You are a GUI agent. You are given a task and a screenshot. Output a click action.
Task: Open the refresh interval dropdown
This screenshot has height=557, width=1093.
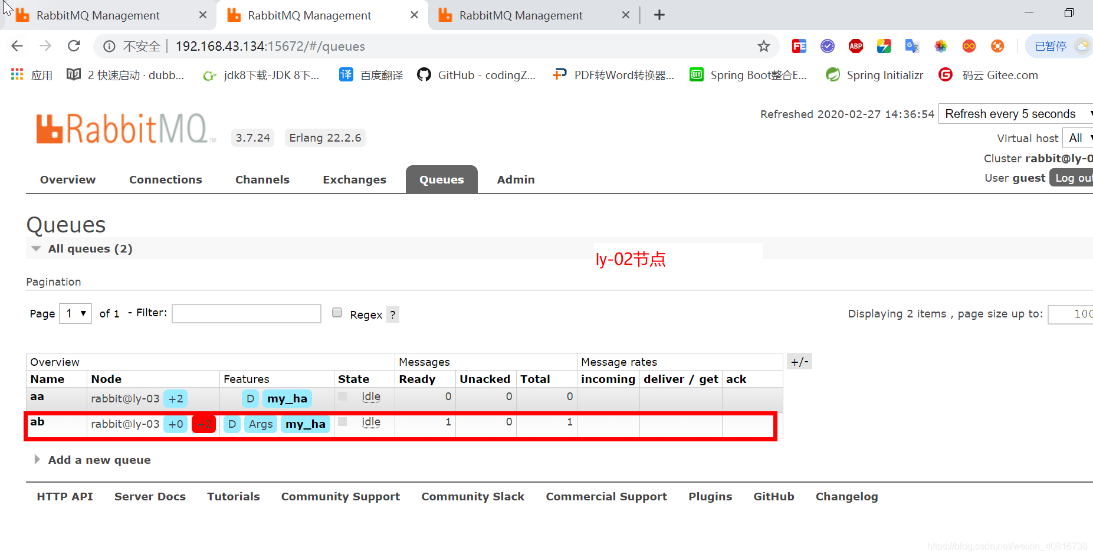1017,114
